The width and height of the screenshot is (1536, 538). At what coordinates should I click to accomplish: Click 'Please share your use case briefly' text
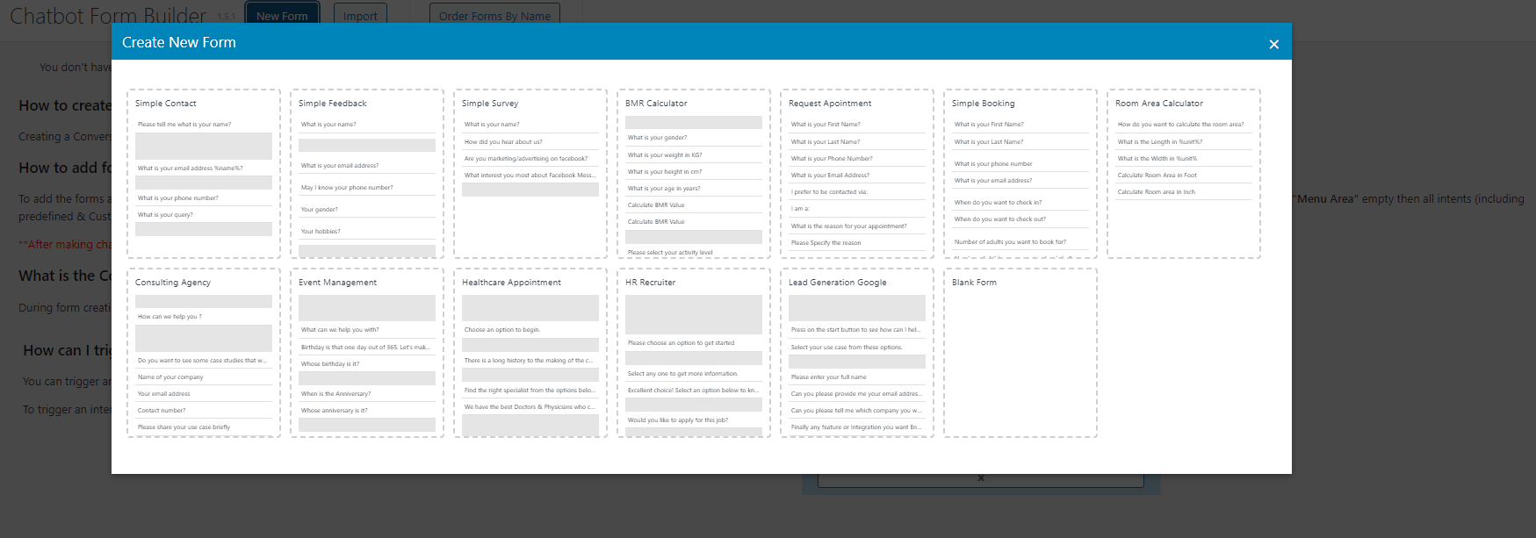click(184, 427)
